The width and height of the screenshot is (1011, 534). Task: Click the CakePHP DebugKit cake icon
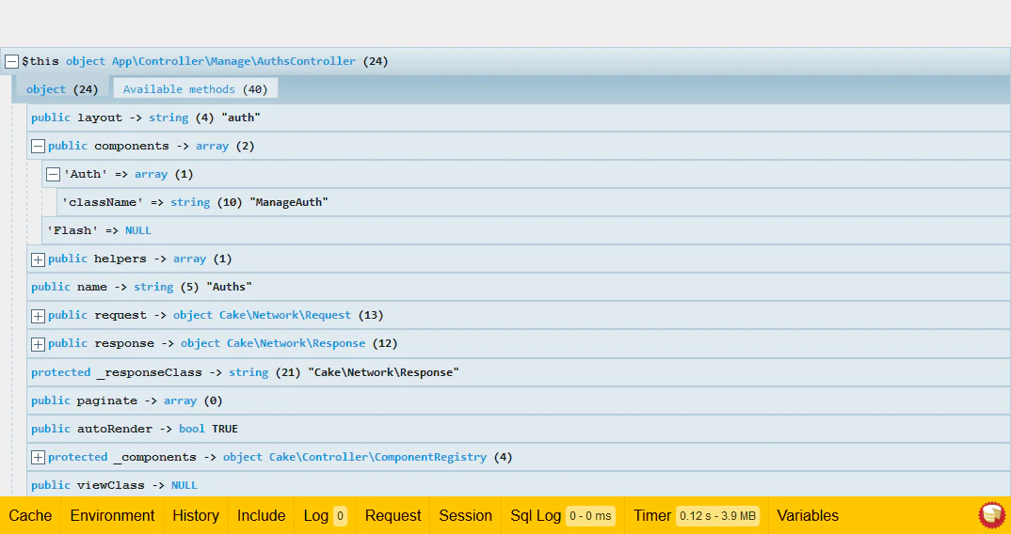click(991, 515)
